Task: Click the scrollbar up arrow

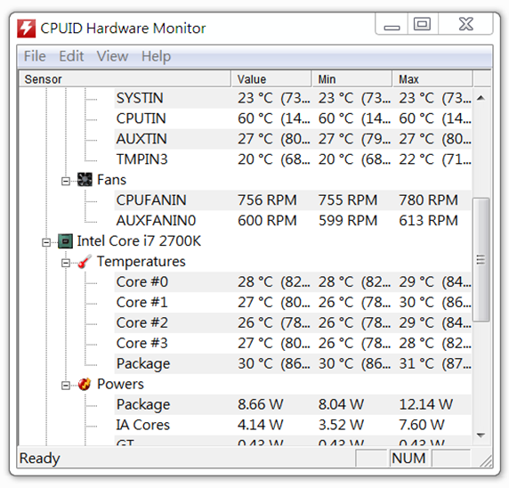Action: click(481, 98)
